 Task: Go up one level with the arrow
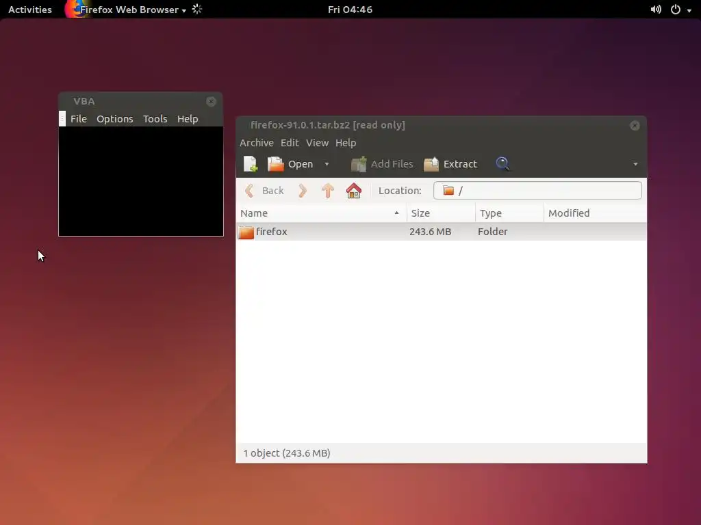coord(328,191)
